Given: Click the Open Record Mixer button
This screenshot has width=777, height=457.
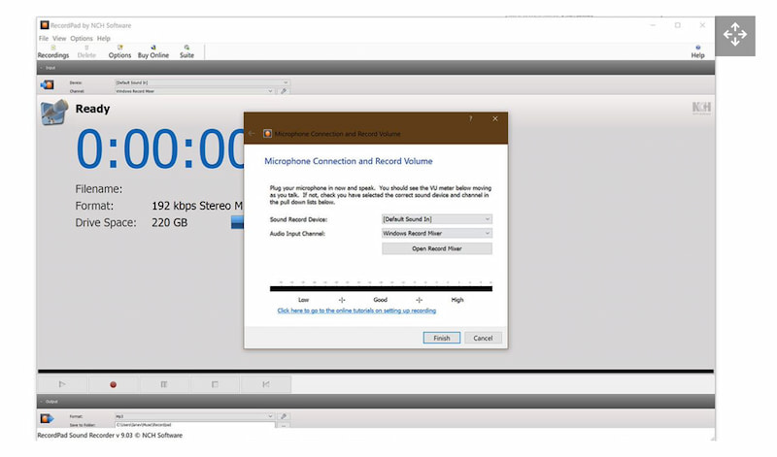Looking at the screenshot, I should (x=437, y=248).
